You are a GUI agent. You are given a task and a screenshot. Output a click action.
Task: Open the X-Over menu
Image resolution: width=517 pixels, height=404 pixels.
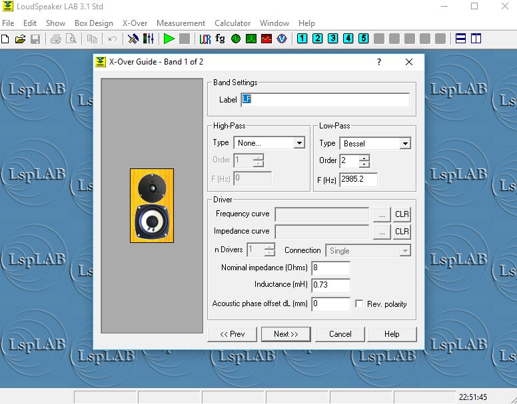tap(135, 23)
